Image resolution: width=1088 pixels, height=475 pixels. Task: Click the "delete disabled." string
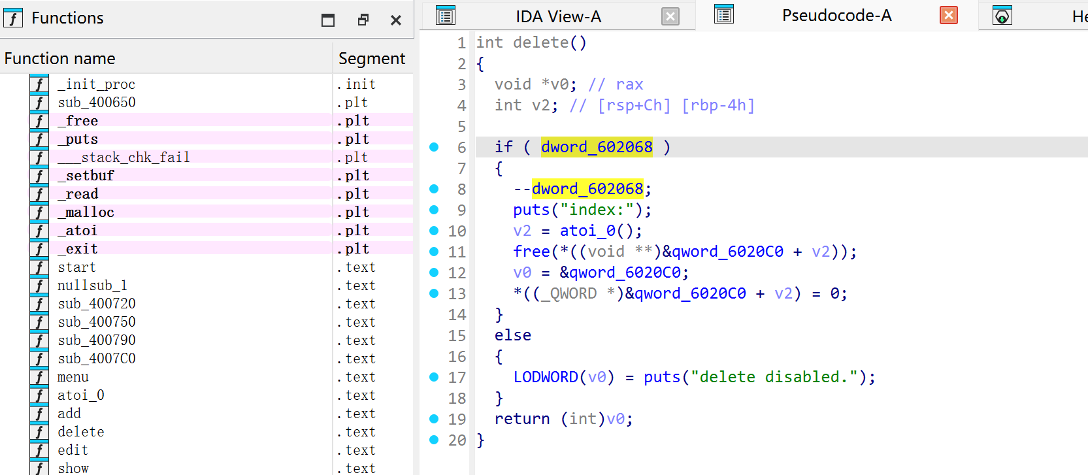click(774, 377)
